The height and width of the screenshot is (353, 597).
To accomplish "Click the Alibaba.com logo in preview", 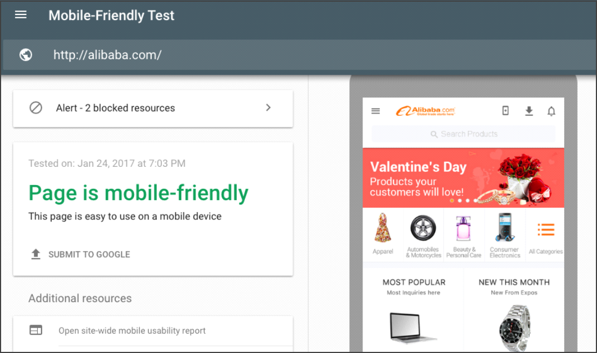I will [425, 111].
